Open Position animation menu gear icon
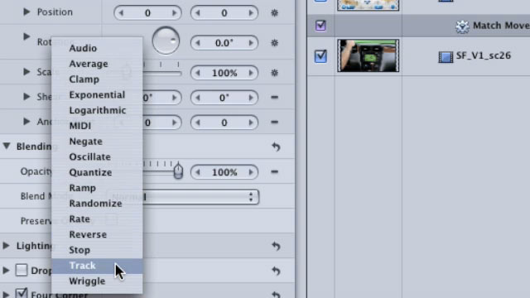 coord(274,13)
